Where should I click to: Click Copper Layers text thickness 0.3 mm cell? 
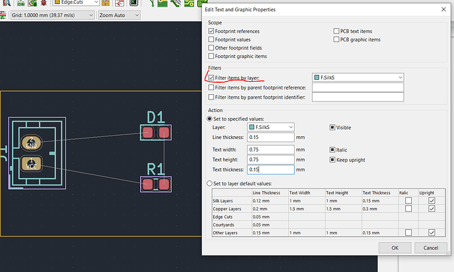click(x=380, y=209)
